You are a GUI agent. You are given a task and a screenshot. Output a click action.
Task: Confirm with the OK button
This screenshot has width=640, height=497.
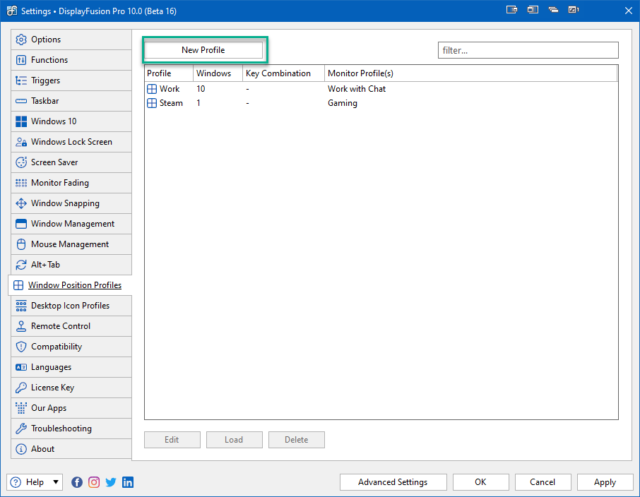pyautogui.click(x=480, y=482)
